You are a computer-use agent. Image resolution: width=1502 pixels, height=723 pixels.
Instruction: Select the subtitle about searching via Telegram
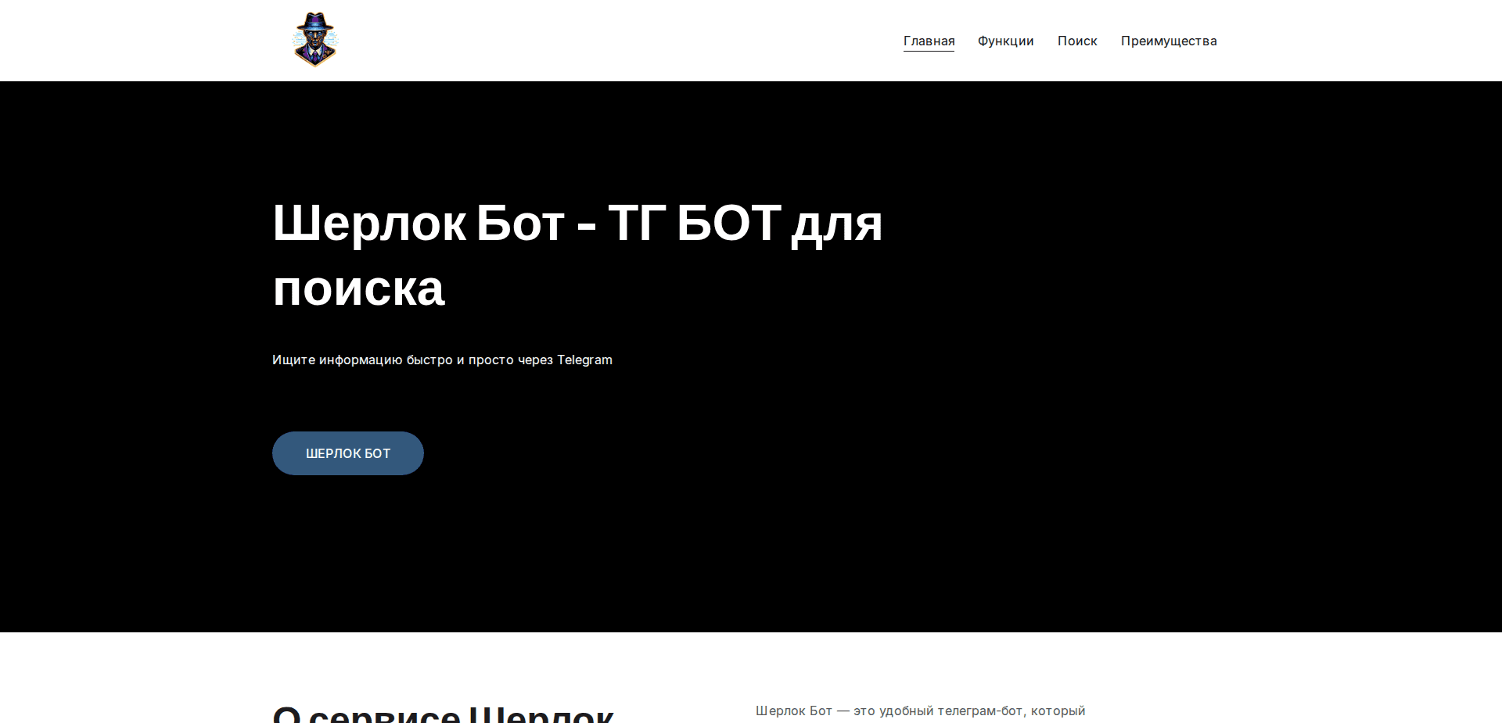[442, 360]
